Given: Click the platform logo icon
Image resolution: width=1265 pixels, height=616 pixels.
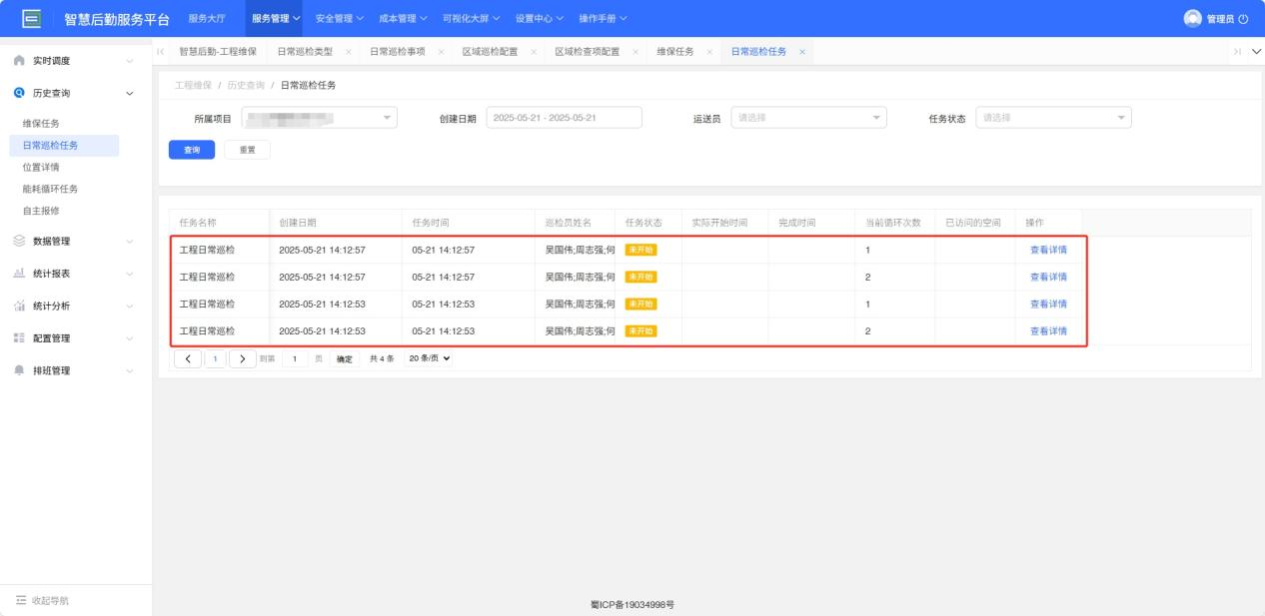Looking at the screenshot, I should (x=31, y=18).
